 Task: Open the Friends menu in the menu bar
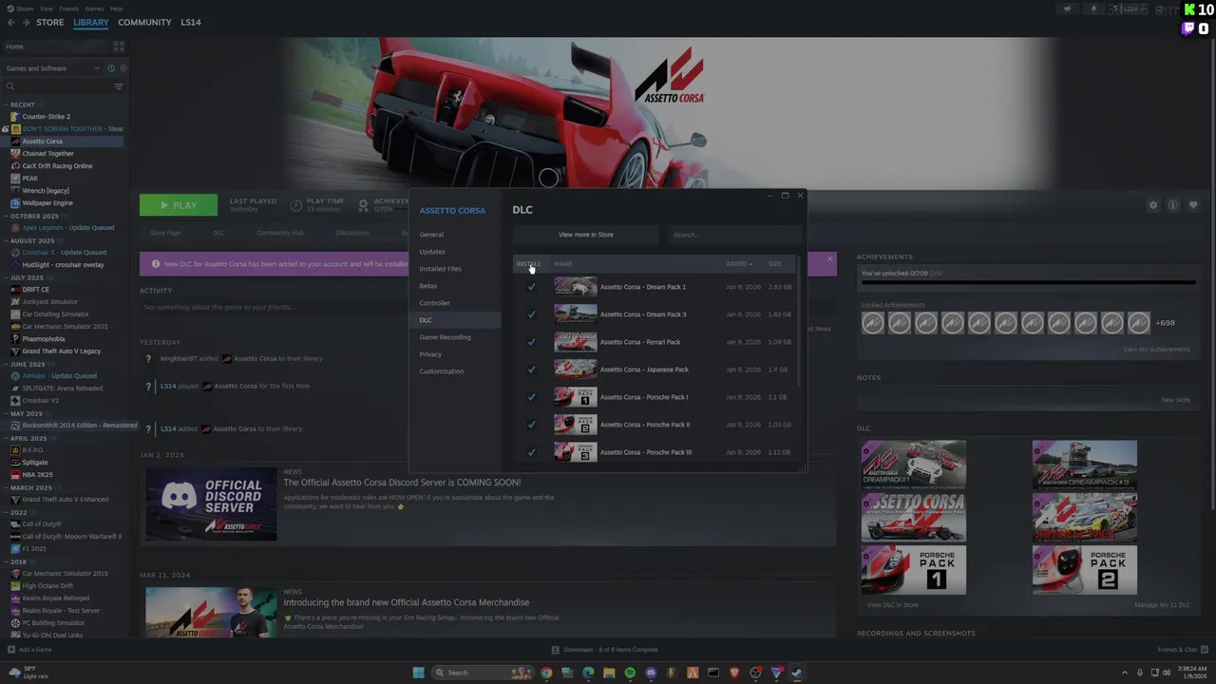click(69, 9)
